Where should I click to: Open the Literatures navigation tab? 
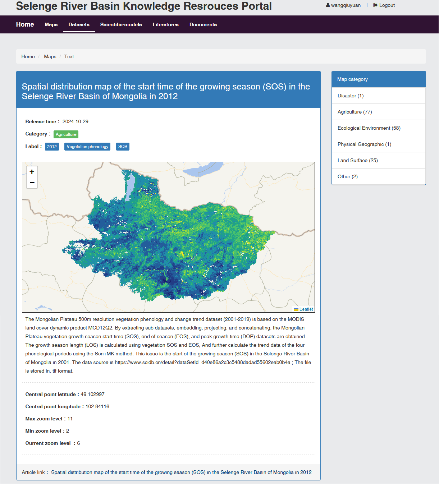165,24
